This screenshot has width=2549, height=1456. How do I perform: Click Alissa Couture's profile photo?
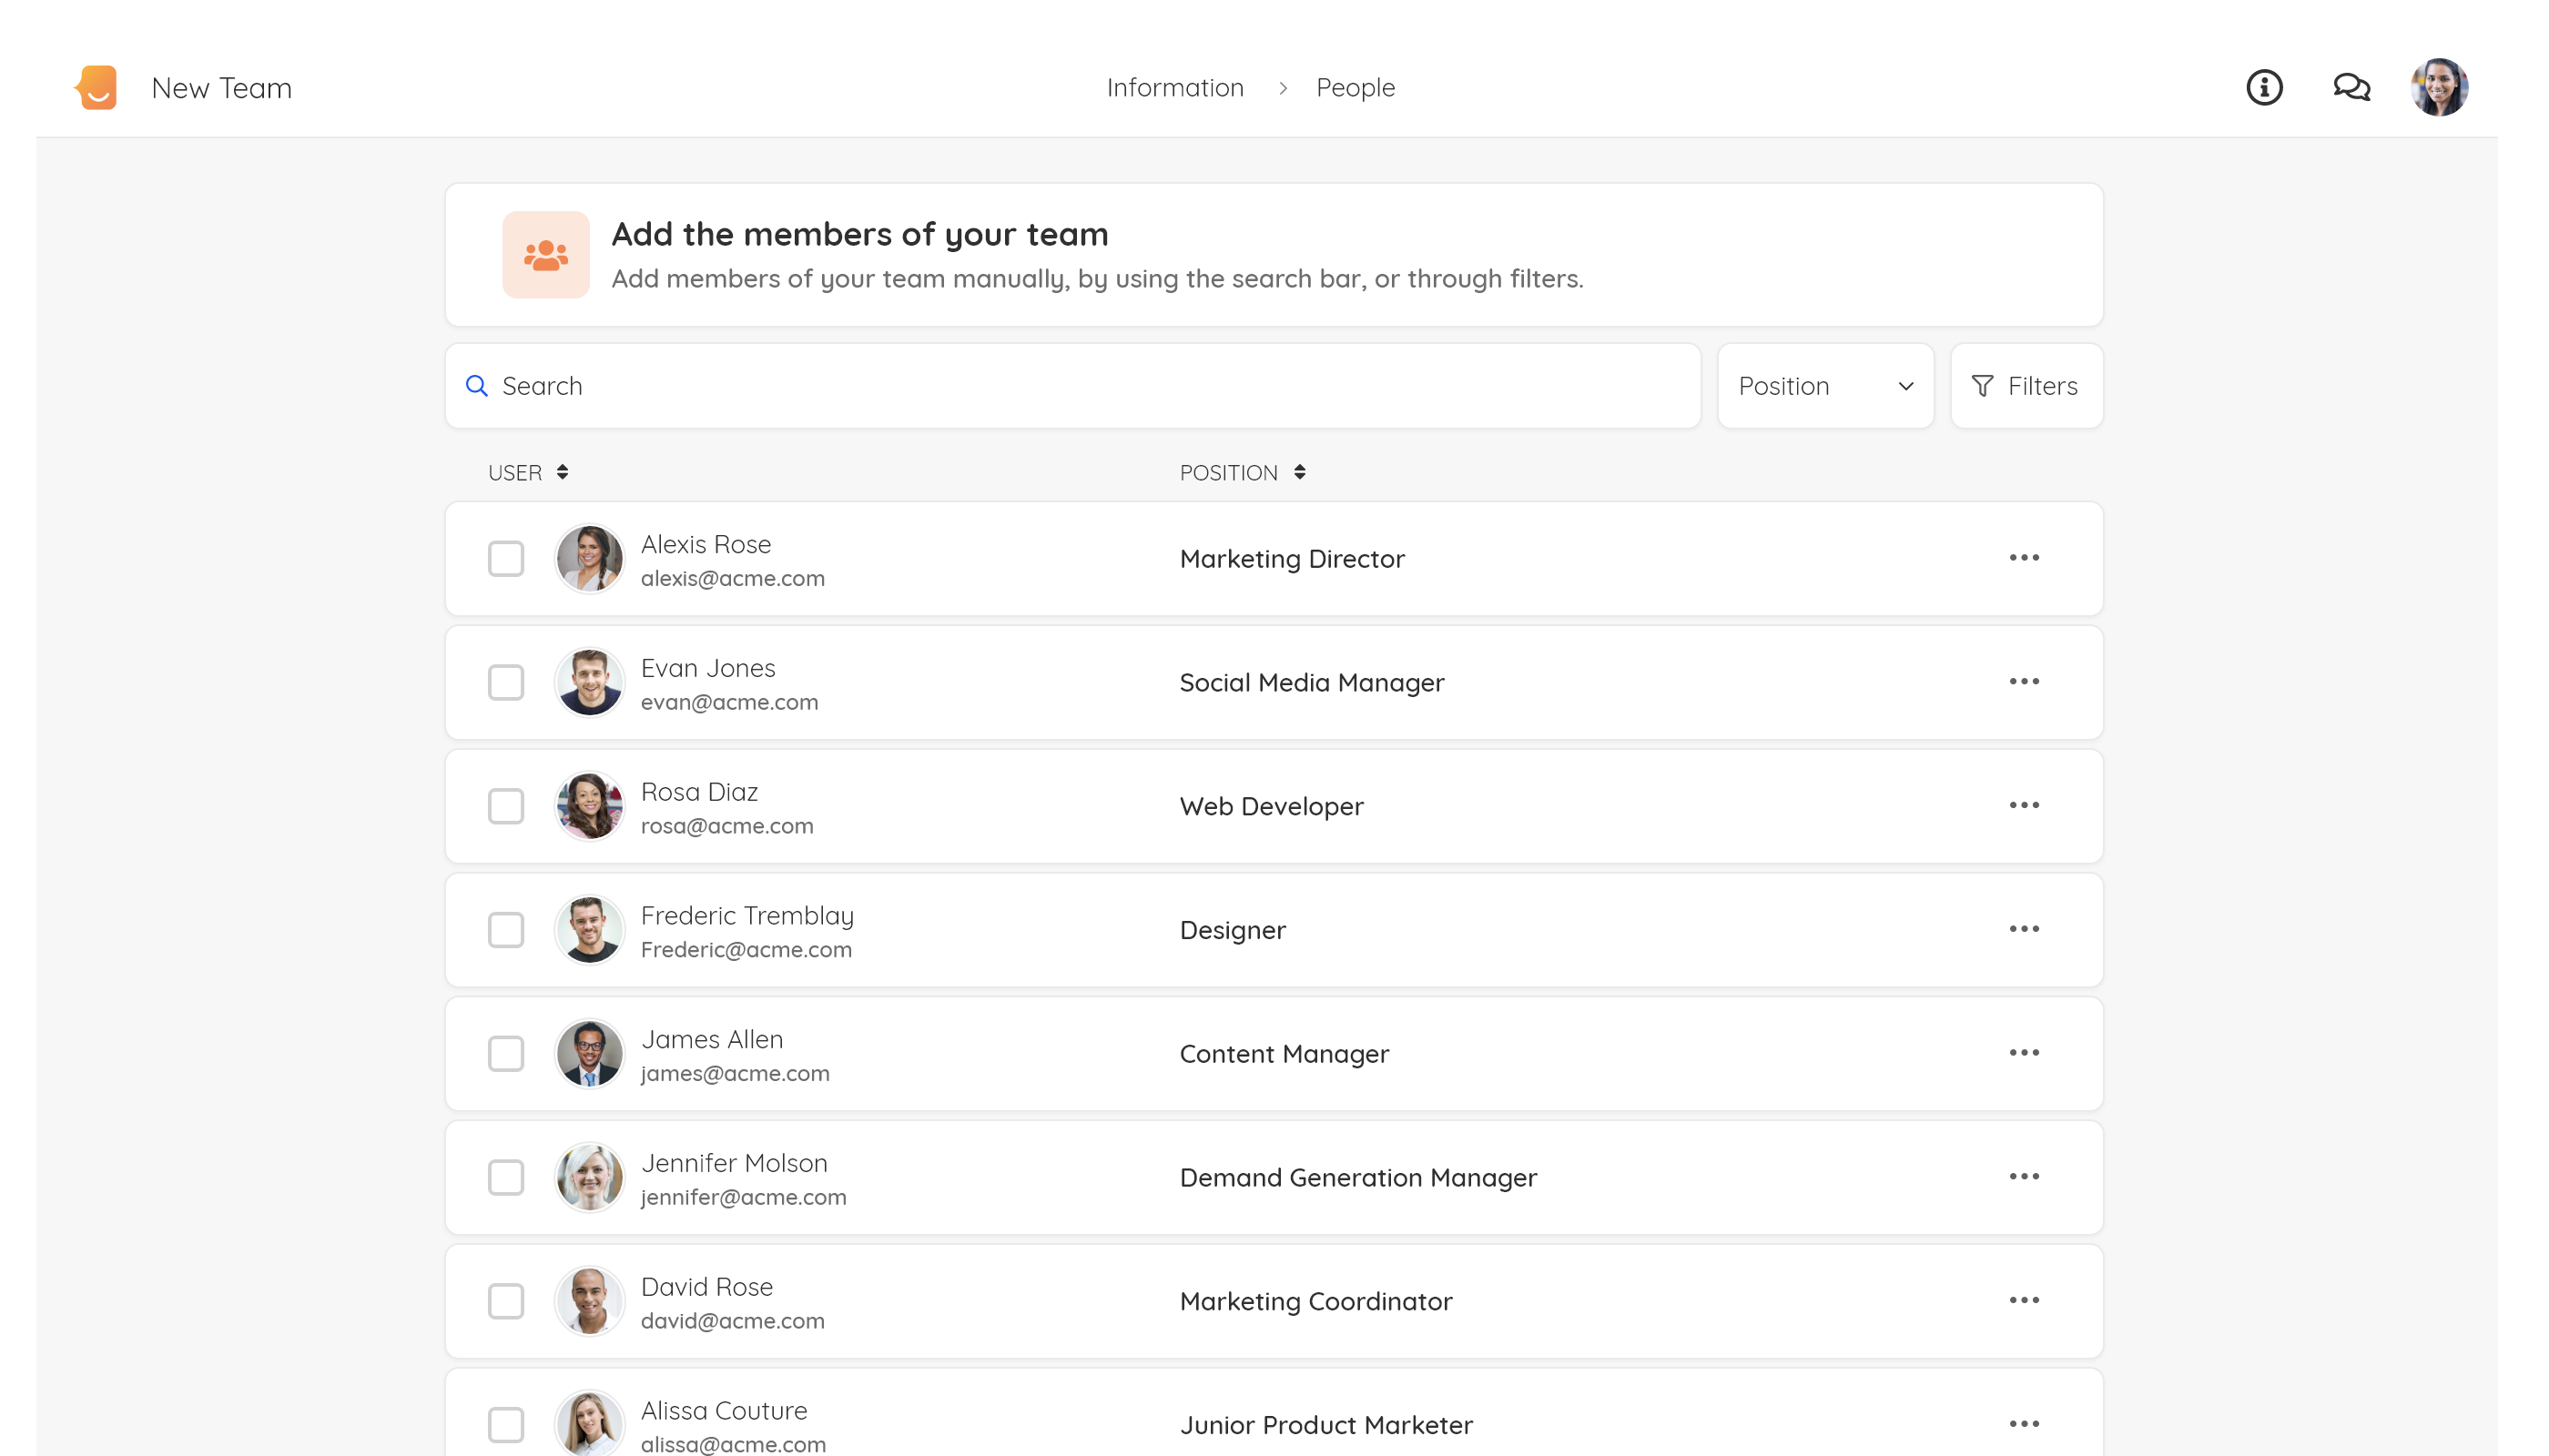[x=589, y=1424]
